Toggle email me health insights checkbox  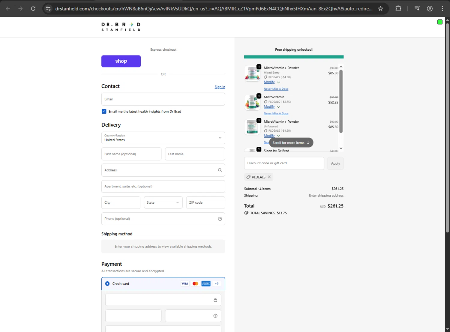click(x=104, y=111)
